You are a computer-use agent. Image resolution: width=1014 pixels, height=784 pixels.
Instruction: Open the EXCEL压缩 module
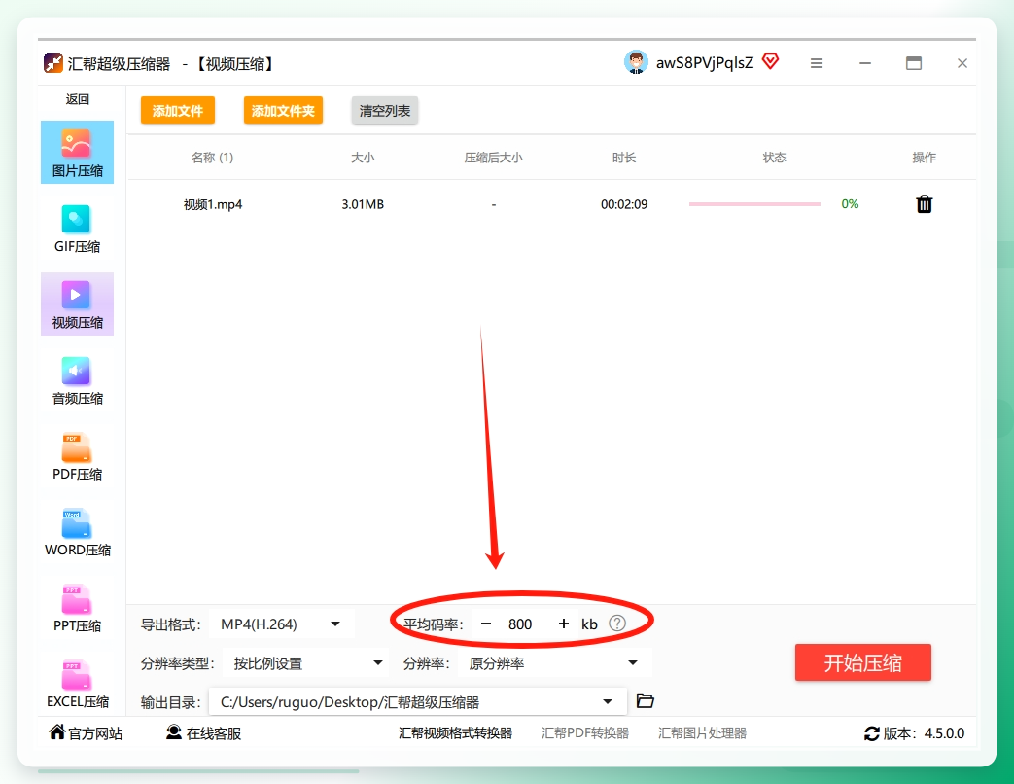(x=77, y=683)
